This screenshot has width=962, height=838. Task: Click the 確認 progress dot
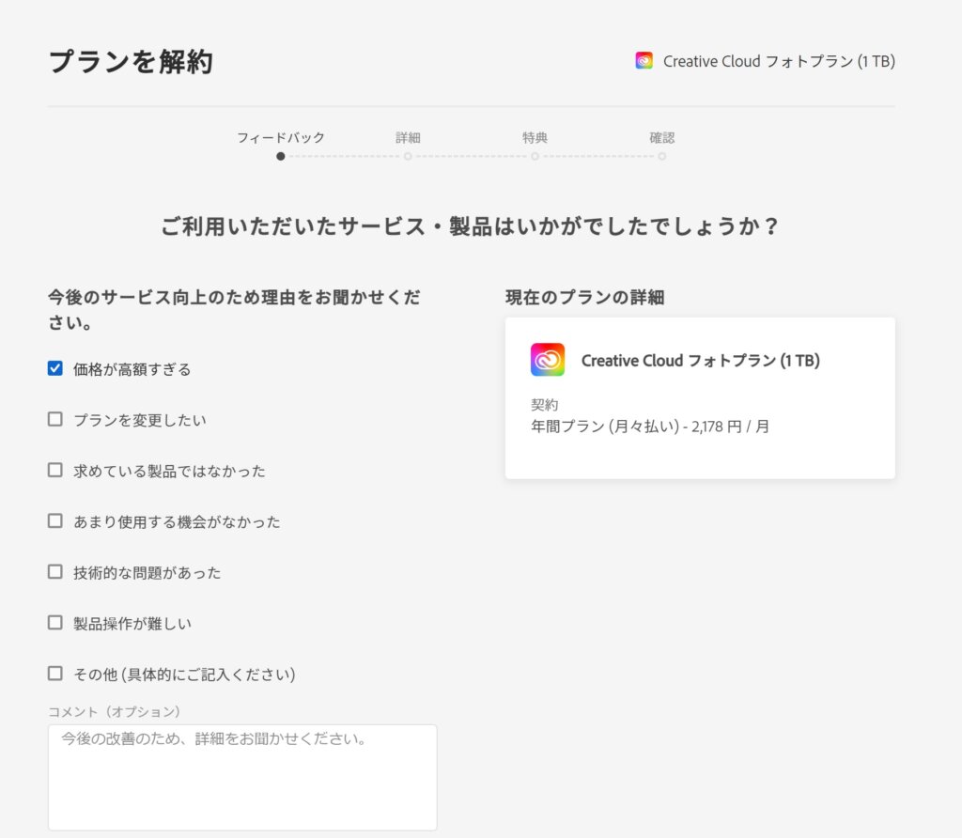662,157
